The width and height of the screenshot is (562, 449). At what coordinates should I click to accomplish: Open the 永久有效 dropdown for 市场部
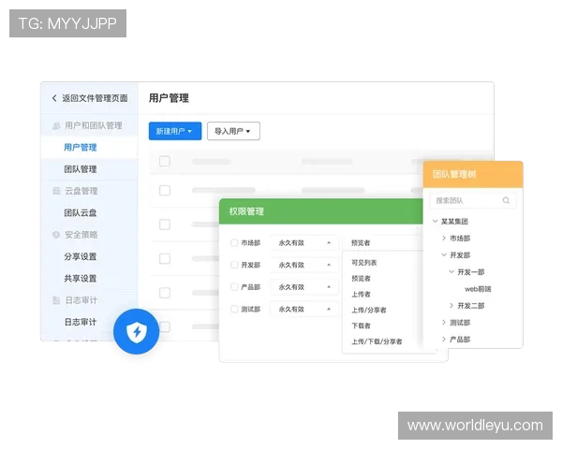[x=303, y=243]
